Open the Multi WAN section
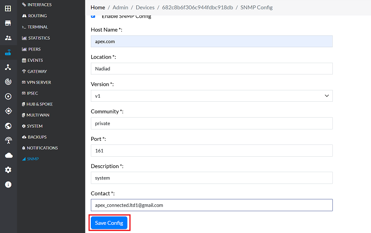Screen dimensions: 371x233 [36, 115]
